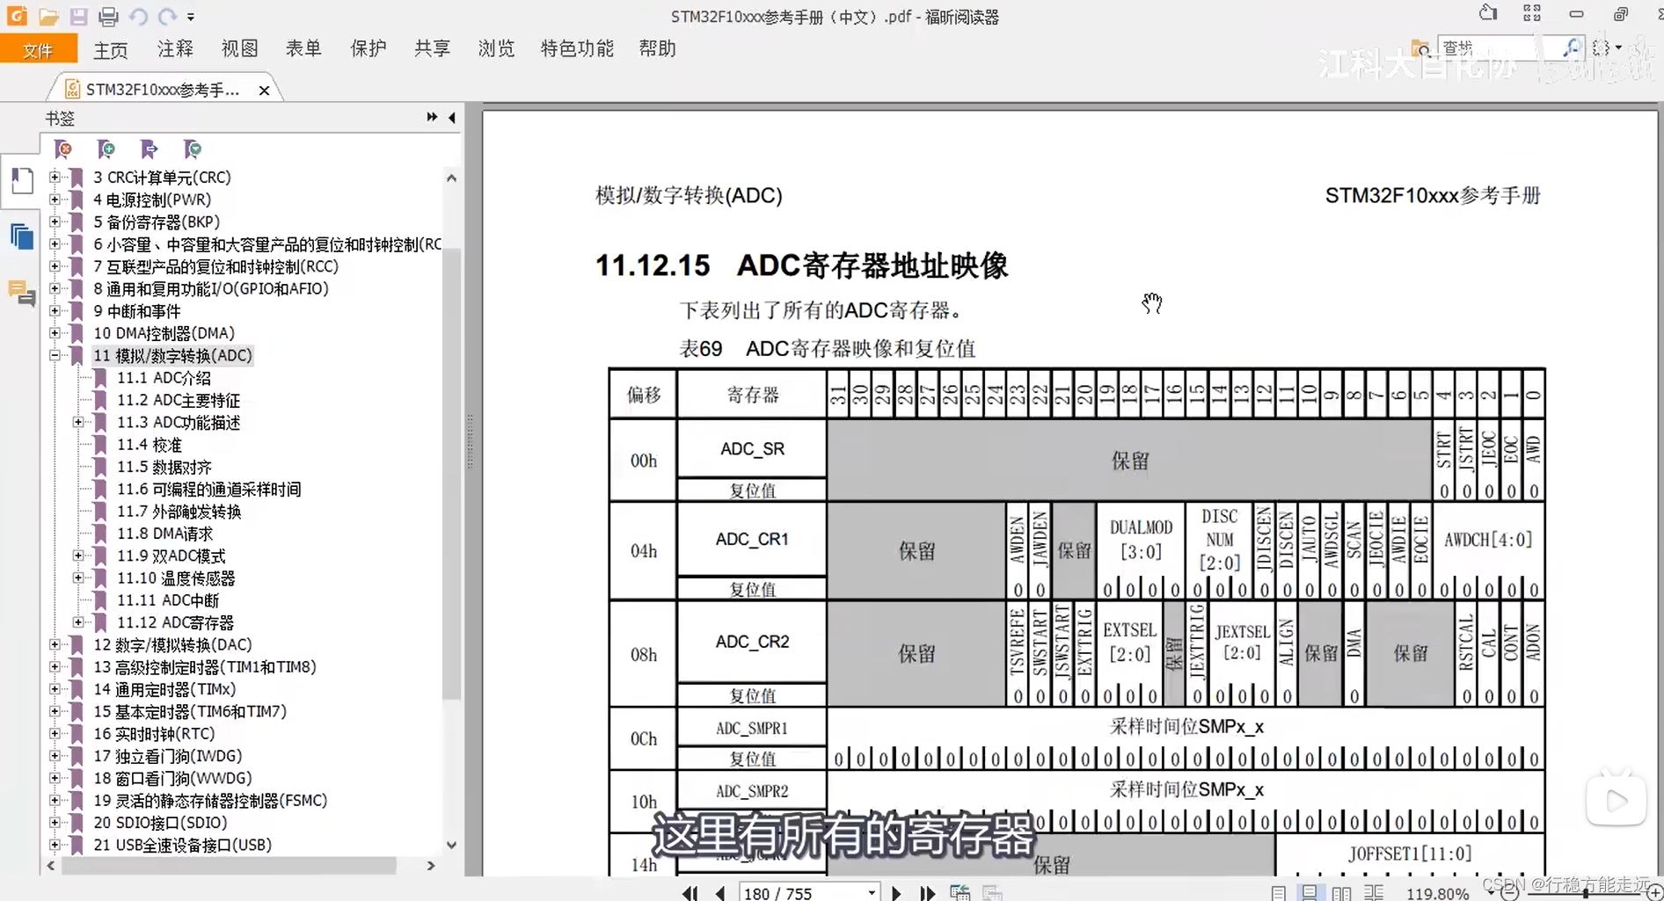1664x901 pixels.
Task: Go to the next page
Action: (x=896, y=893)
